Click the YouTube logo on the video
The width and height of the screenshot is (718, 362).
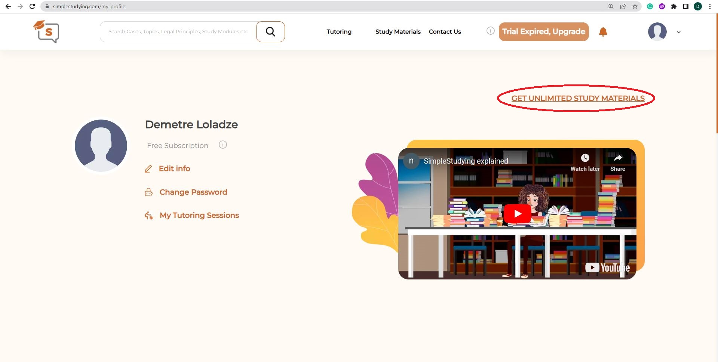(607, 267)
